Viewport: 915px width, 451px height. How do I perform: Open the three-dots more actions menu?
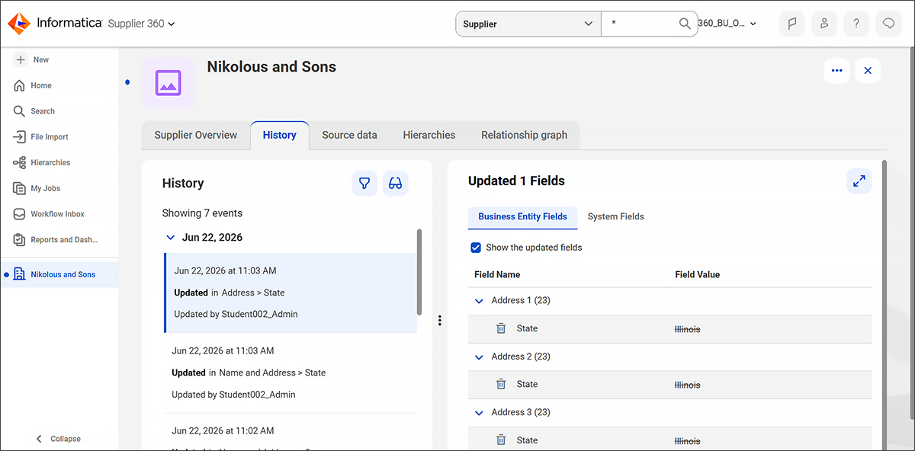coord(836,71)
